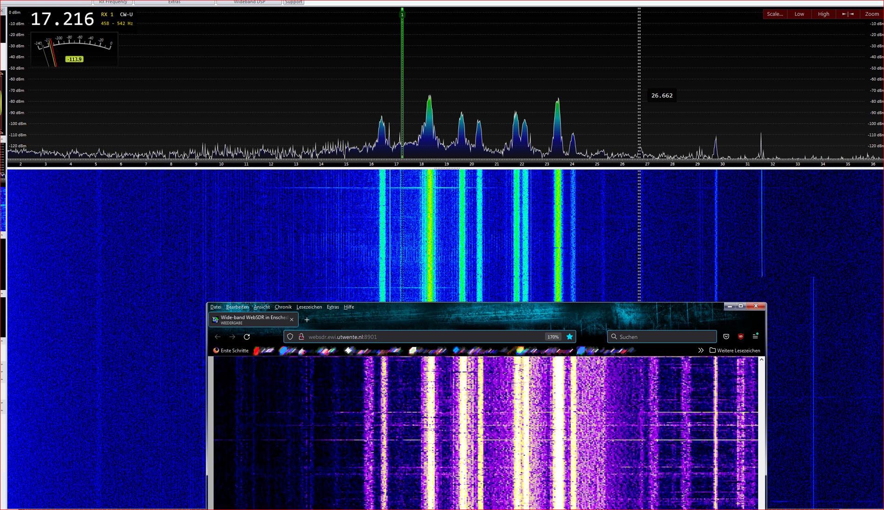Open the Firefox Extras menu
Viewport: 884px width, 510px height.
(333, 307)
